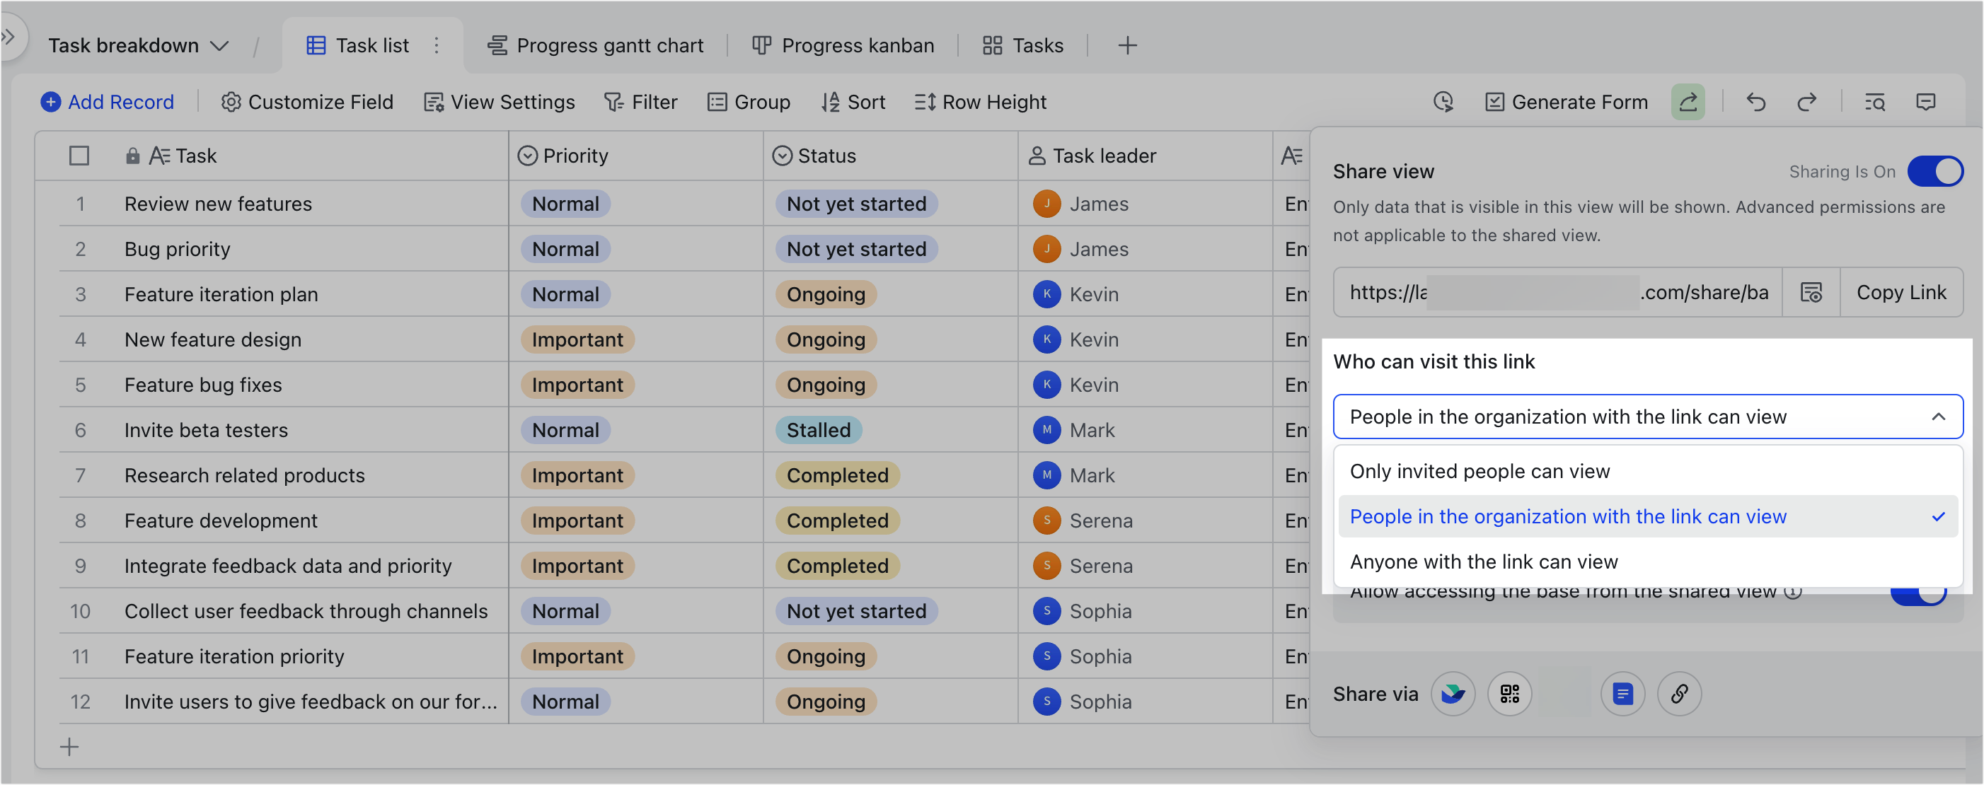Viewport: 1984px width, 785px height.
Task: Share via the Lark chat icon
Action: pos(1453,693)
